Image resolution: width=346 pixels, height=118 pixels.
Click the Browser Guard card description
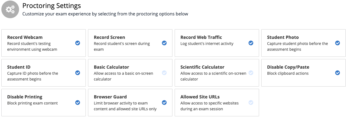pos(125,106)
